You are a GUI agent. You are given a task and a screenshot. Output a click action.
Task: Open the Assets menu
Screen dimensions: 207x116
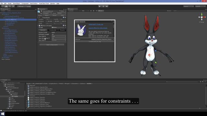(x=10, y=4)
